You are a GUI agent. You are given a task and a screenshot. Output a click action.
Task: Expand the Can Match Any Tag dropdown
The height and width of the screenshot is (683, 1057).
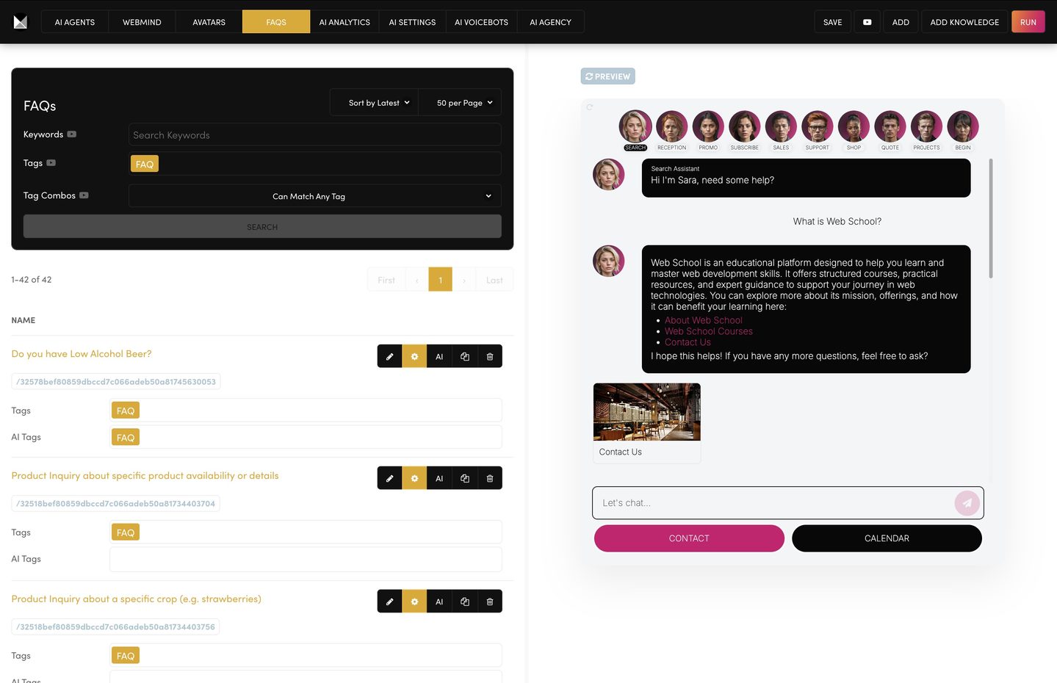click(314, 196)
